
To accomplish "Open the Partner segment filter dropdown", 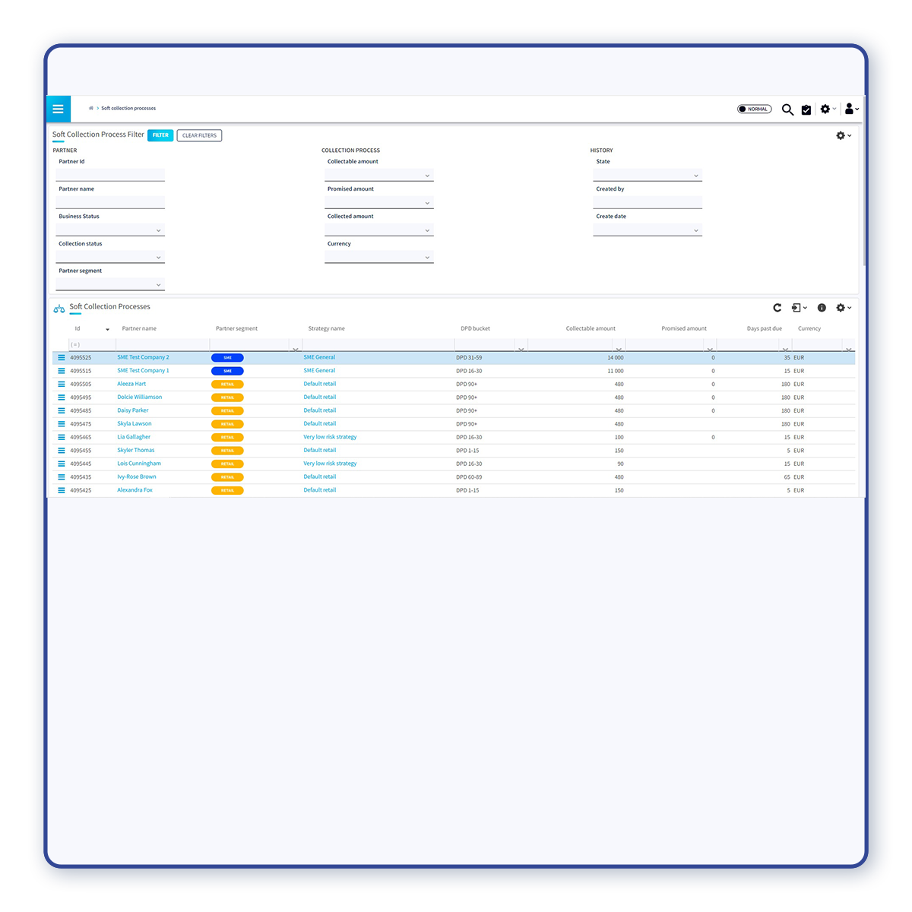I will [110, 285].
